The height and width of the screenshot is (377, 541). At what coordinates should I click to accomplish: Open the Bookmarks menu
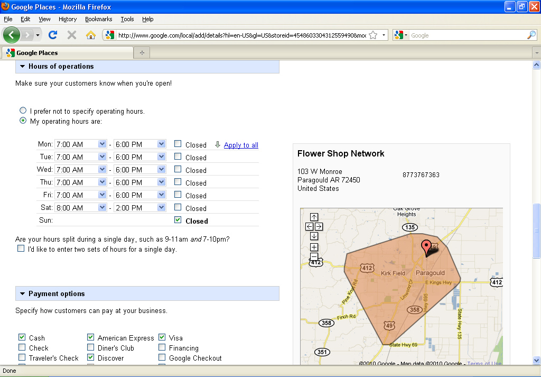pyautogui.click(x=99, y=19)
